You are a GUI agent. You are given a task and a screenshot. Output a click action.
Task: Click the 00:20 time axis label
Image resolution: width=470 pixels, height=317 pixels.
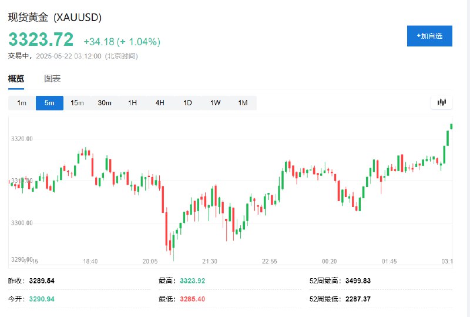[329, 261]
